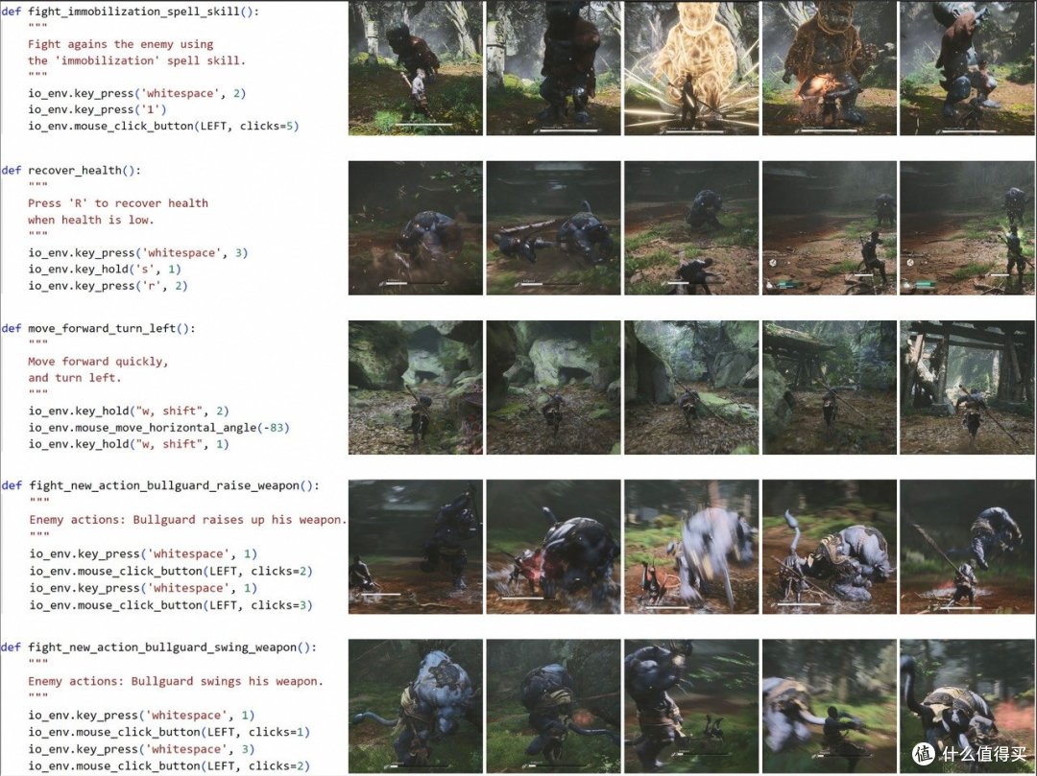
Task: Open fourth thumbnail in move_forward_turn_left row
Action: (830, 388)
